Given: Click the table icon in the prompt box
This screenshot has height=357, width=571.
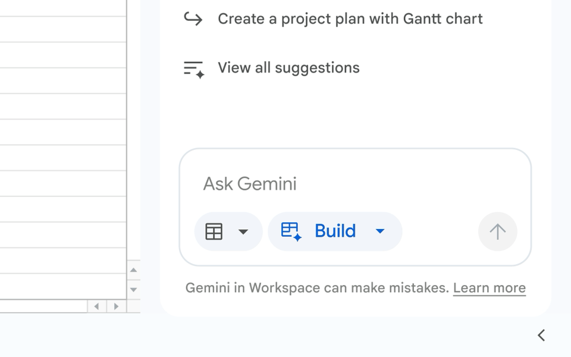Looking at the screenshot, I should coord(214,231).
